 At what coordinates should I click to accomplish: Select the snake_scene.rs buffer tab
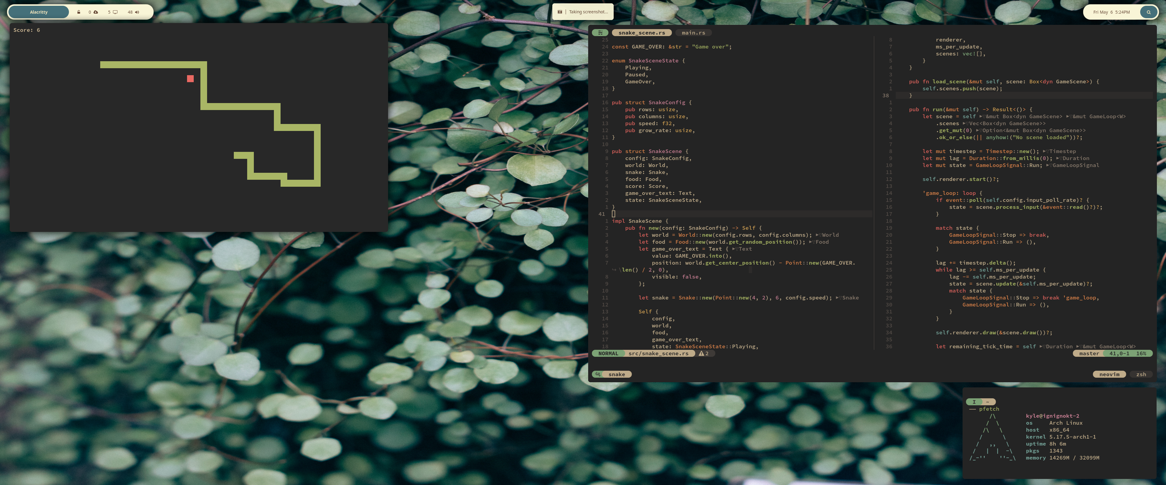(641, 33)
